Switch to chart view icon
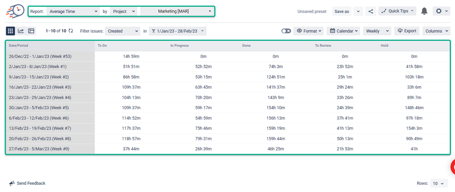The image size is (455, 192). tap(21, 31)
